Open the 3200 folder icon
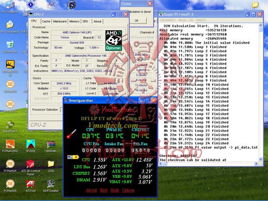This screenshot has width=268, height=201. click(51, 166)
